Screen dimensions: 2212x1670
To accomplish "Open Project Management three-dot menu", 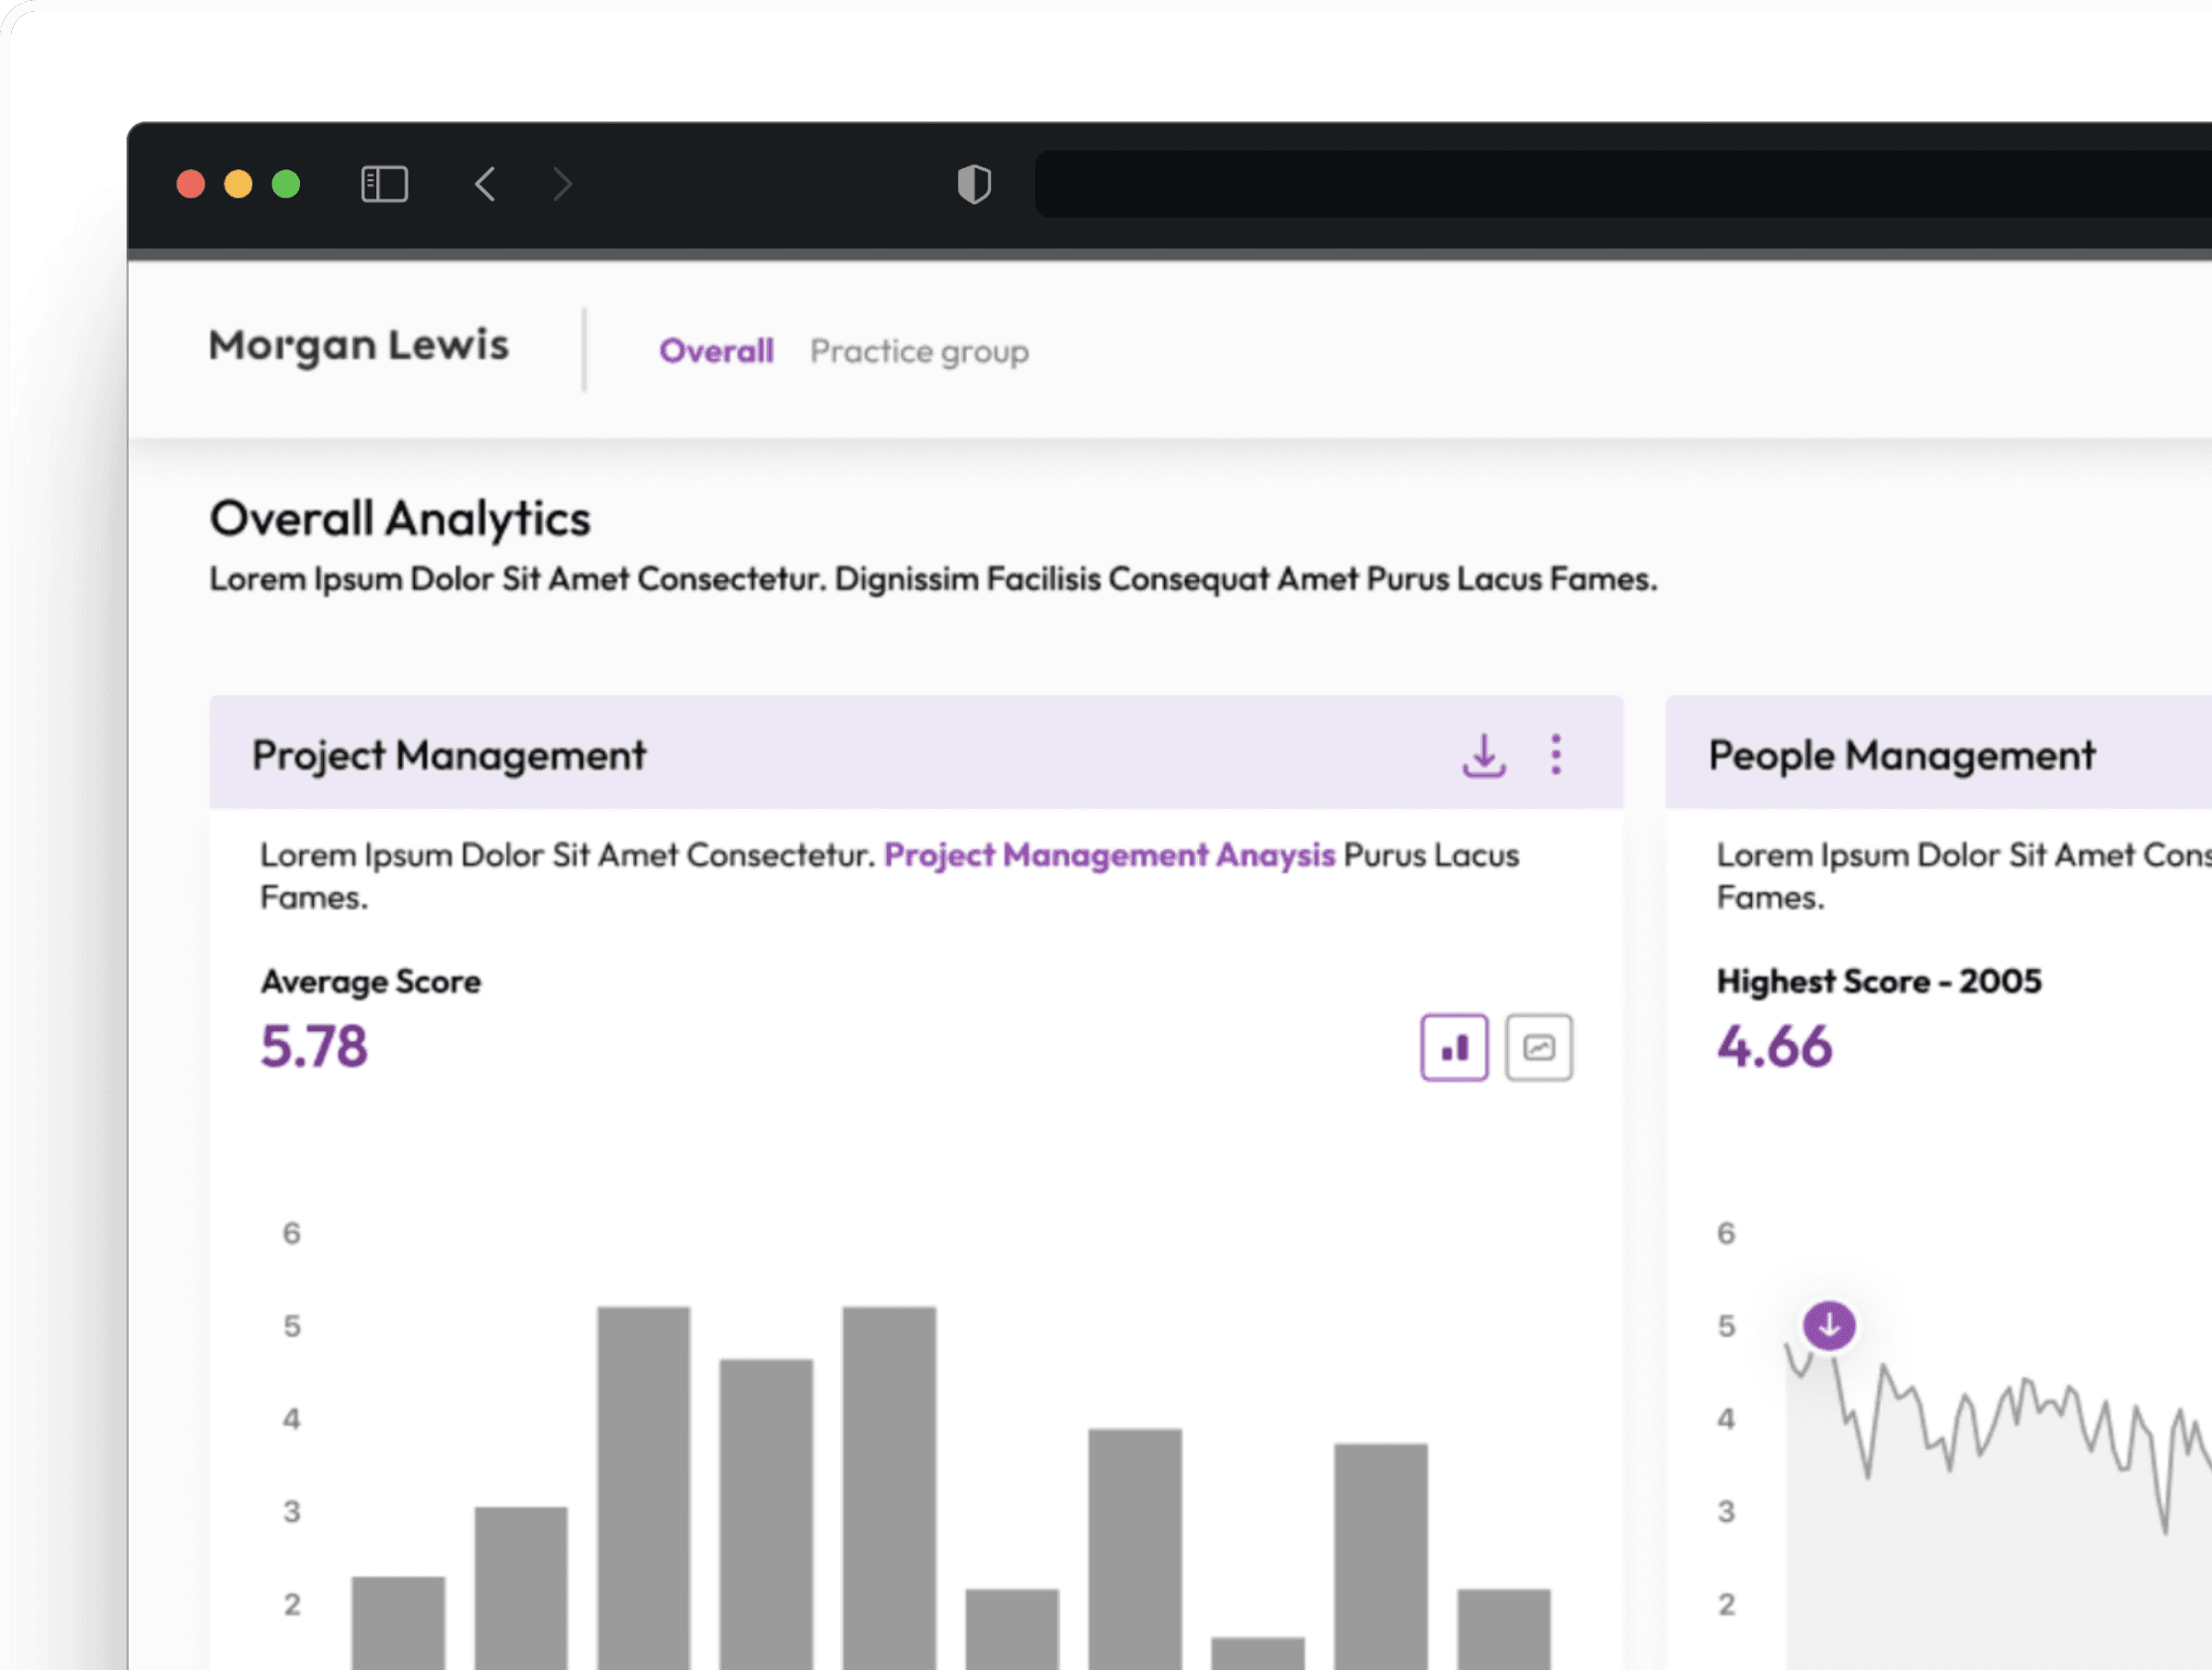I will click(1556, 755).
